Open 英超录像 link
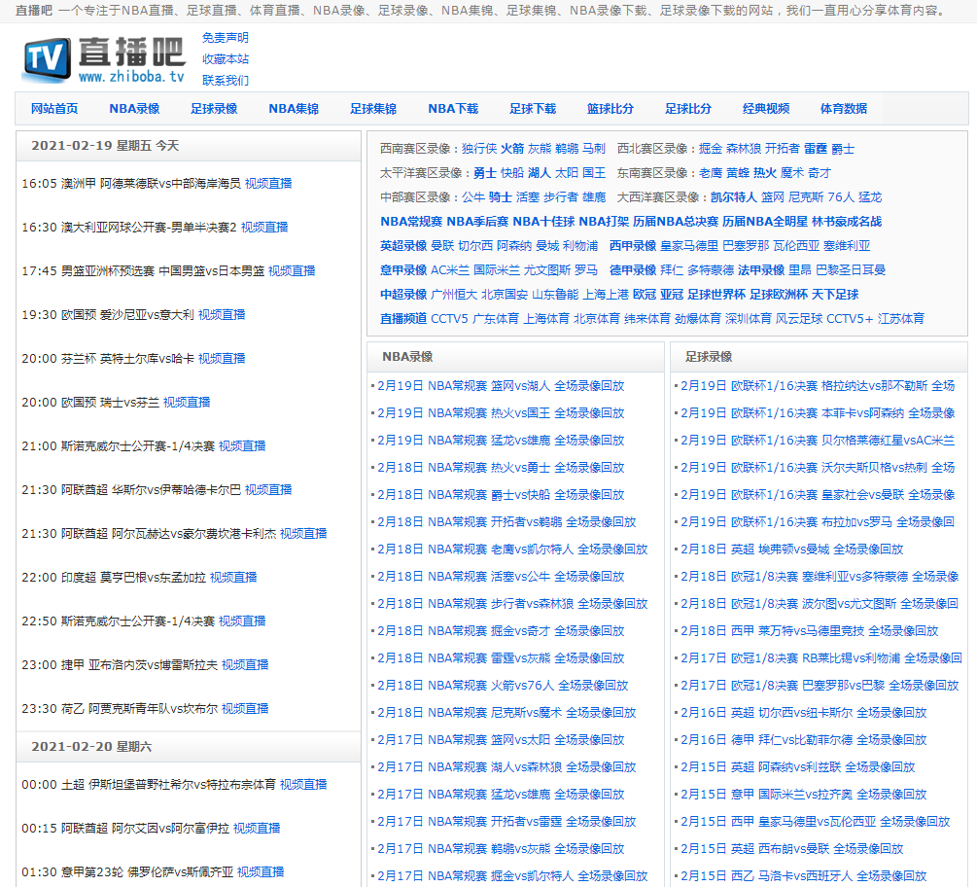 point(403,246)
